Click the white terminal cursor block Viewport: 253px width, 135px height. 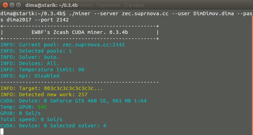2,132
